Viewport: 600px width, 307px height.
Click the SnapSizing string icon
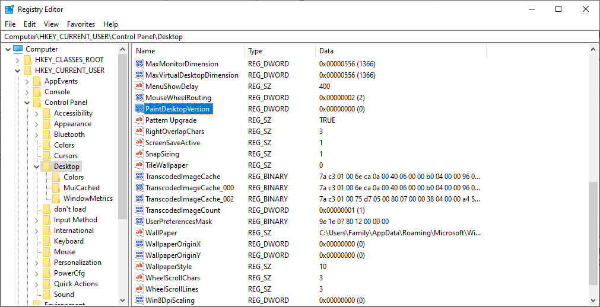click(x=139, y=154)
